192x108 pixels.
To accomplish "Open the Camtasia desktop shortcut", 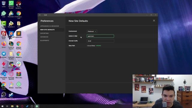I will tap(4, 25).
